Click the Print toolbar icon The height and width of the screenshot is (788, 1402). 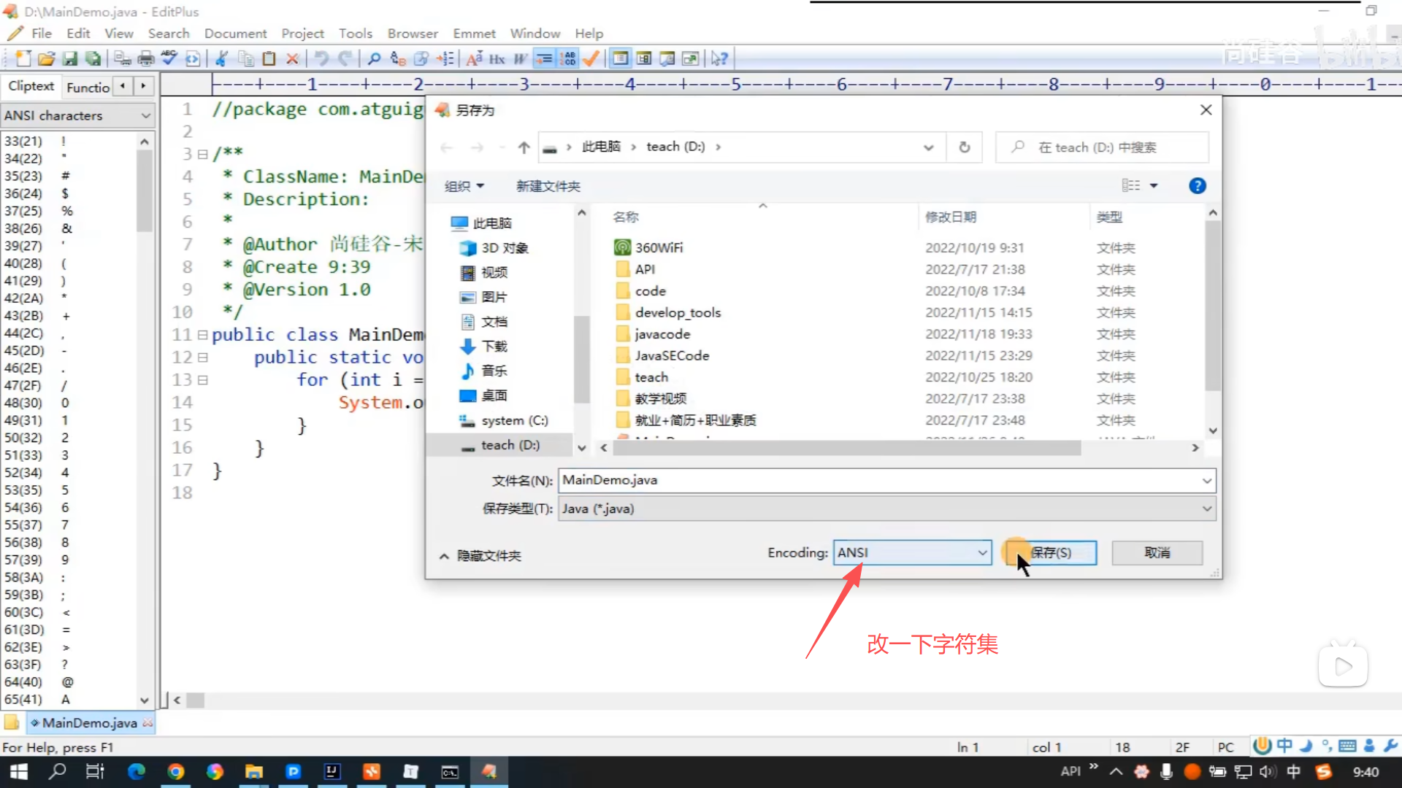pos(146,58)
